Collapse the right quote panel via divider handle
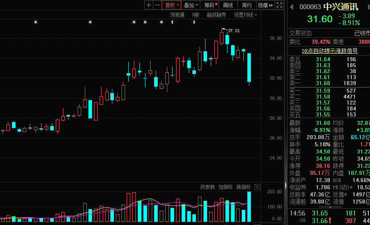Viewport: 370px width, 225px height. point(286,185)
